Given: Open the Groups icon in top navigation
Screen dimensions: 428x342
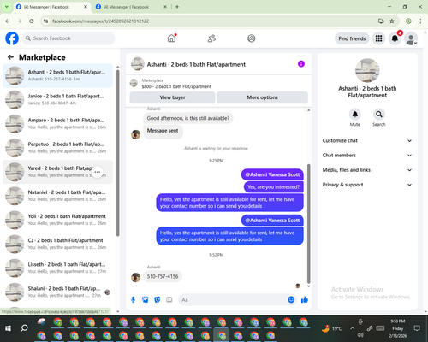Looking at the screenshot, I should pyautogui.click(x=251, y=38).
